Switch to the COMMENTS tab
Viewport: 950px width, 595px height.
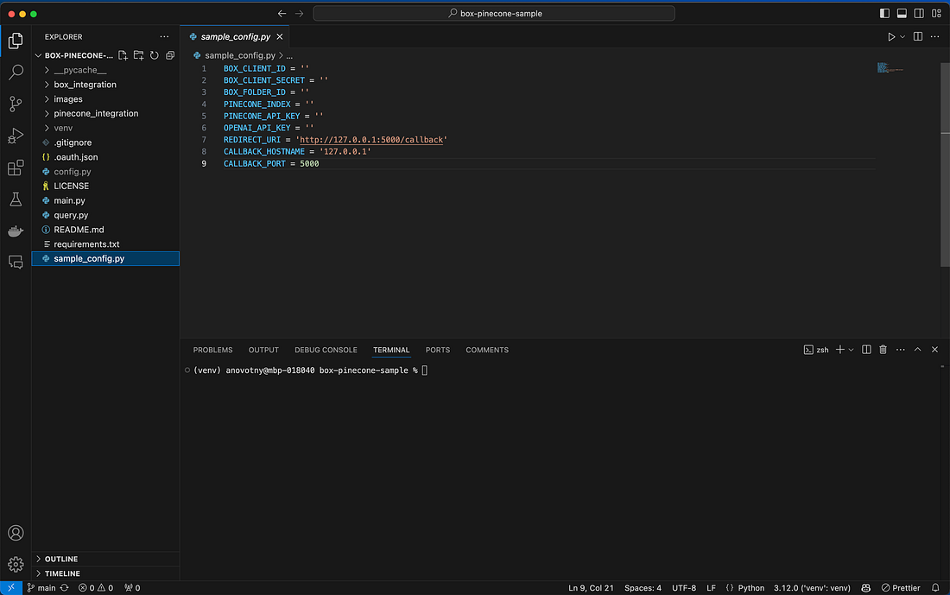click(x=486, y=350)
